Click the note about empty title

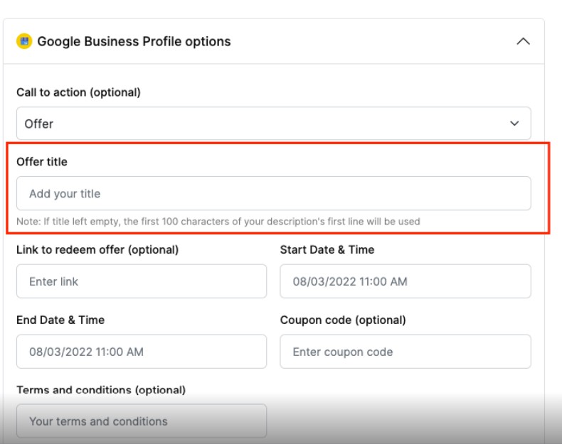tap(218, 222)
